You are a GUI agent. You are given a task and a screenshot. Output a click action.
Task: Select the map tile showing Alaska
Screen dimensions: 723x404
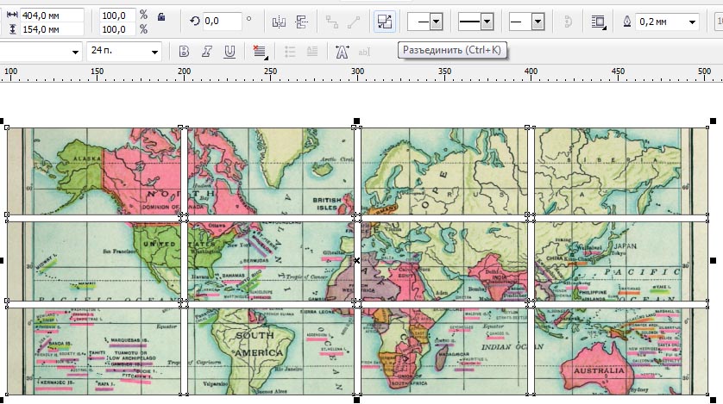(x=93, y=171)
